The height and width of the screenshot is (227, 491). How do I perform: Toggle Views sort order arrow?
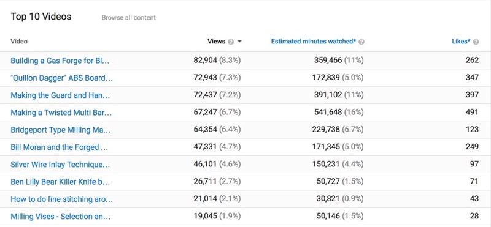239,42
